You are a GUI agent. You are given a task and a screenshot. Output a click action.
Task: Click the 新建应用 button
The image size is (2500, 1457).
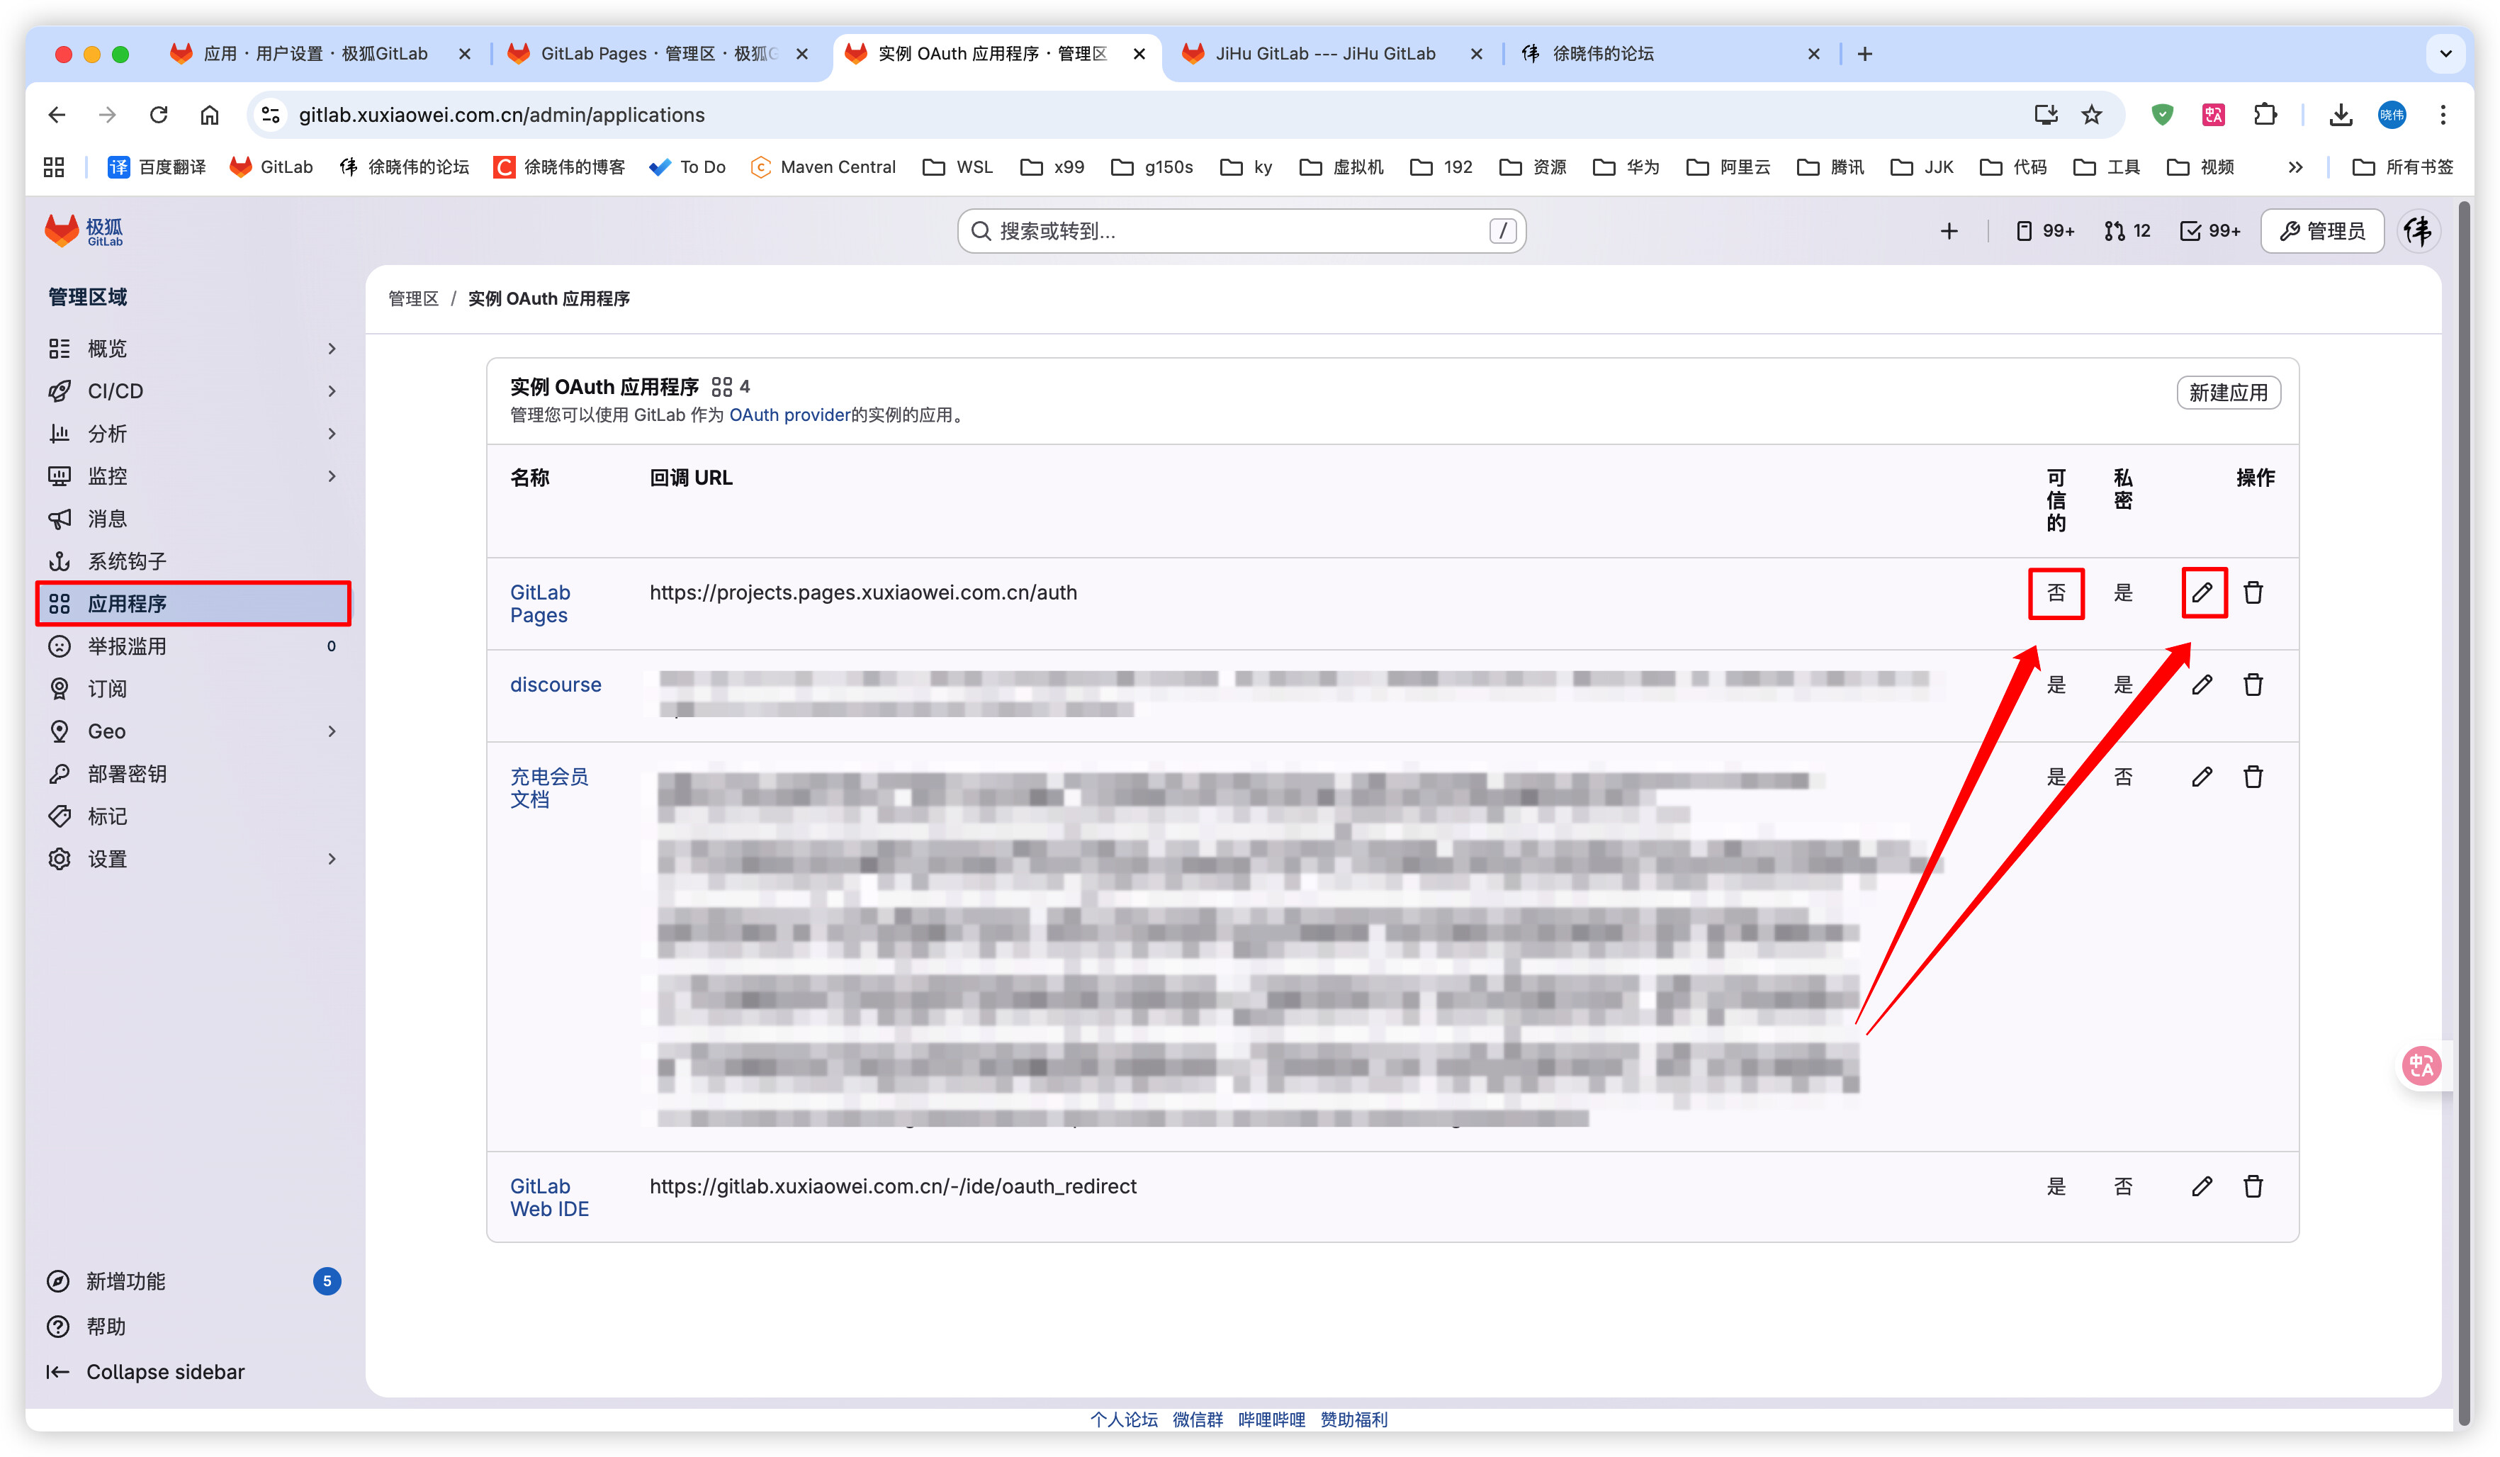click(x=2227, y=393)
